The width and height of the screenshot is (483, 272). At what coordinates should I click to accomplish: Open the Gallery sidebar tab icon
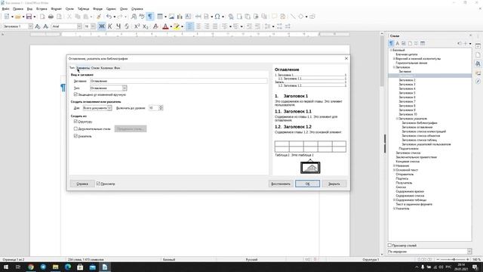pyautogui.click(x=478, y=73)
